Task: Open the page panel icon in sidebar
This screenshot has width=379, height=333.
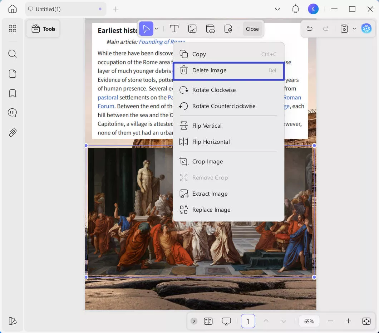Action: (x=12, y=74)
